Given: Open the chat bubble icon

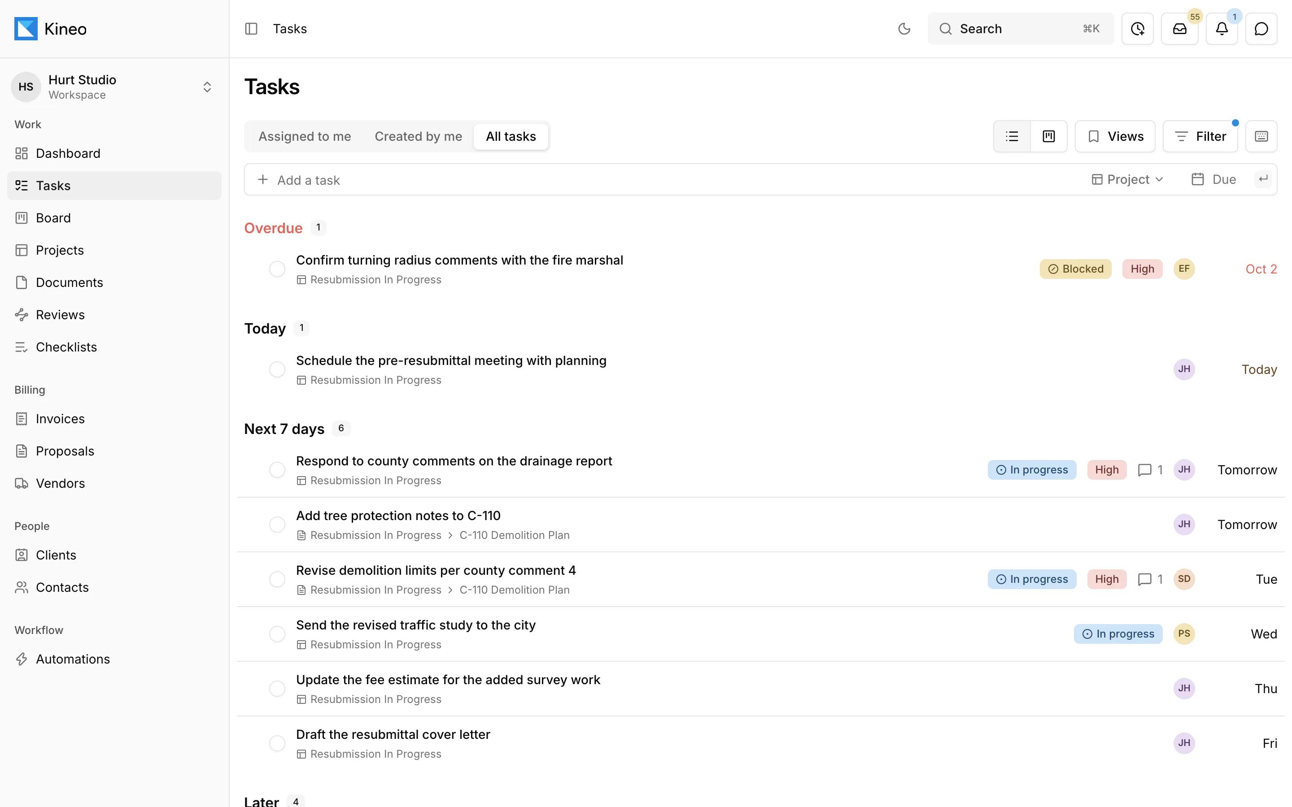Looking at the screenshot, I should coord(1261,29).
